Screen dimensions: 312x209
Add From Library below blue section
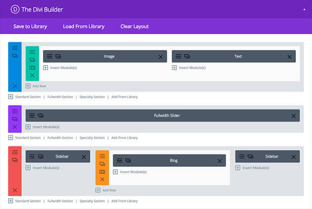(x=124, y=97)
